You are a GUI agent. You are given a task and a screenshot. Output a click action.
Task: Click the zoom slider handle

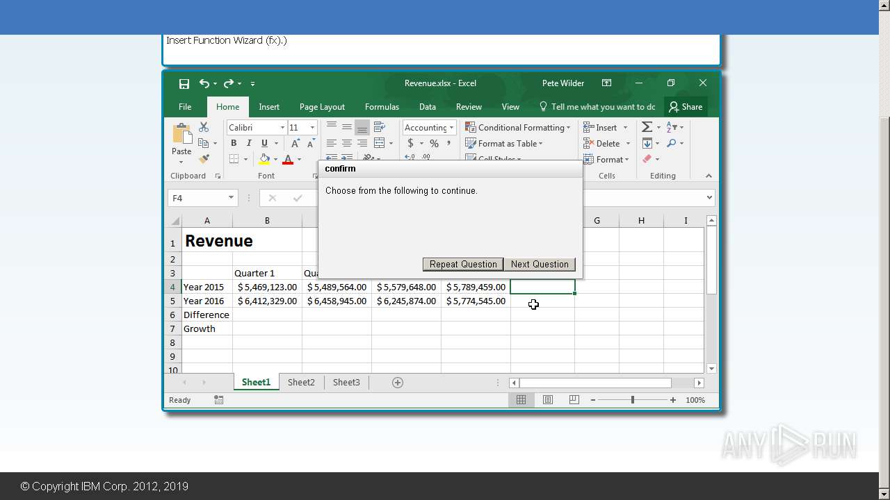click(633, 400)
